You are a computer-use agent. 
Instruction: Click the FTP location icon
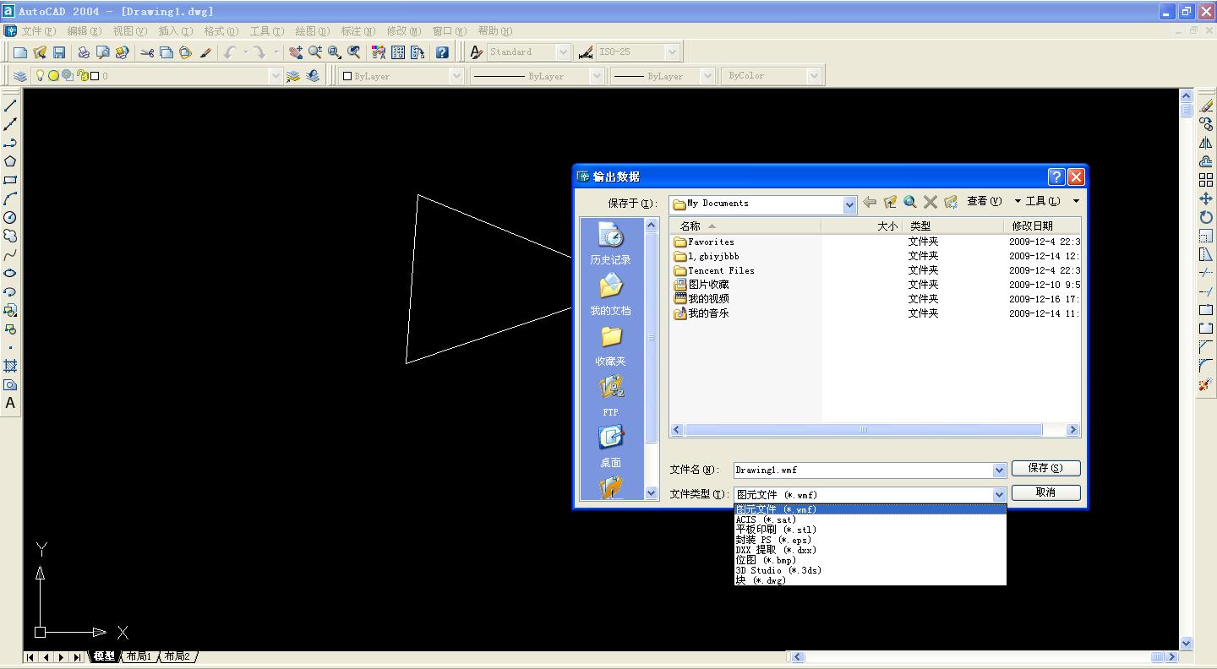[610, 395]
